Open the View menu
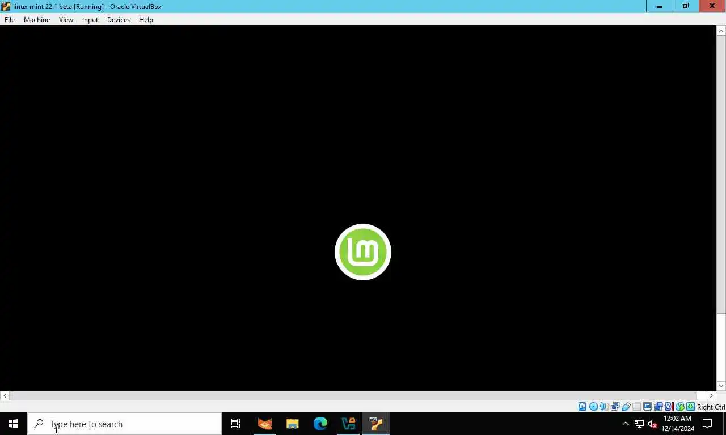This screenshot has width=726, height=435. [x=66, y=19]
